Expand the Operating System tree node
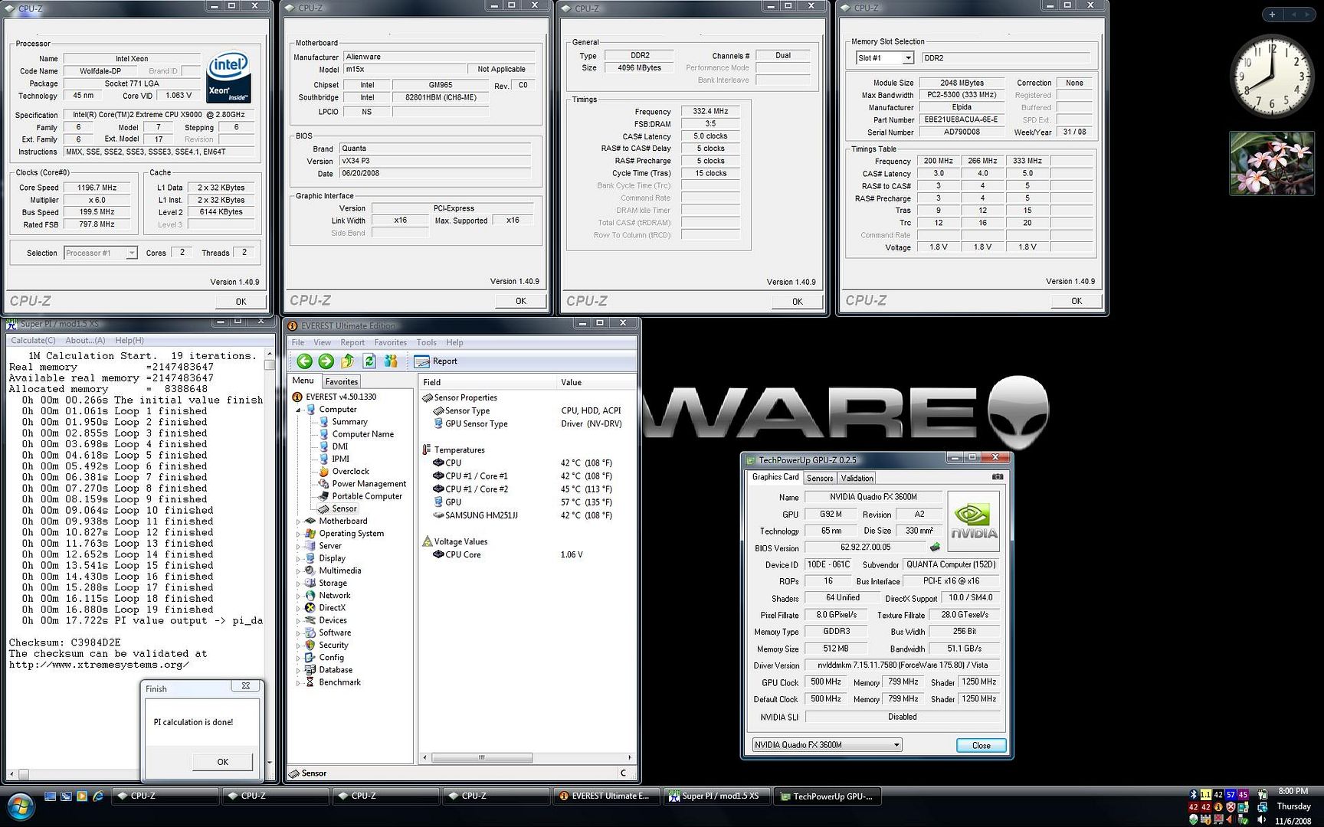Image resolution: width=1324 pixels, height=827 pixels. coord(299,534)
